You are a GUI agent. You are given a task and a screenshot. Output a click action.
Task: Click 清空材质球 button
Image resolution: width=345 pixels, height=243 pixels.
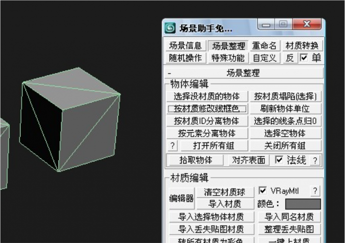pos(225,192)
